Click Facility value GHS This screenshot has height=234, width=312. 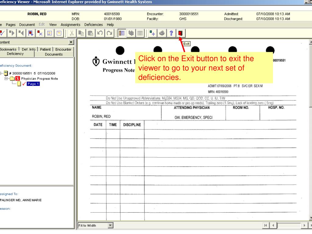[x=183, y=19]
